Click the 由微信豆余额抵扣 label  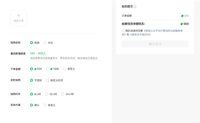(x=133, y=24)
